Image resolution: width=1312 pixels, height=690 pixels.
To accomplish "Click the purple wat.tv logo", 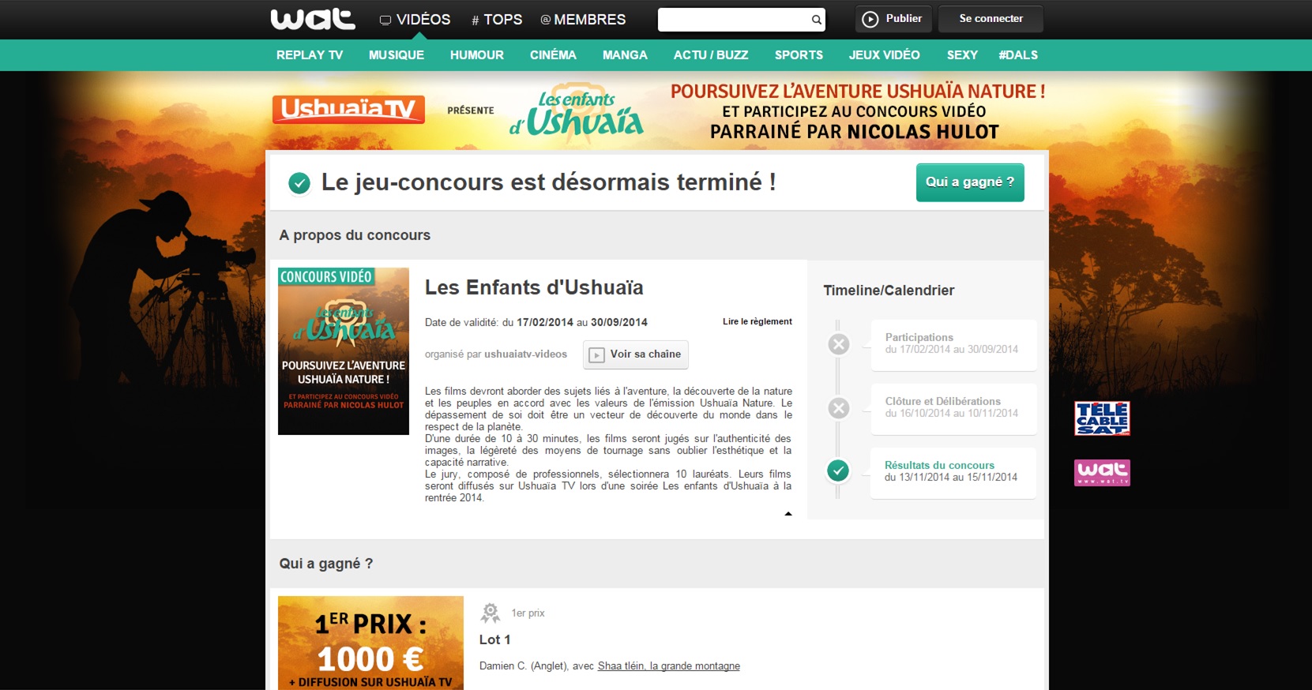I will coord(1102,473).
